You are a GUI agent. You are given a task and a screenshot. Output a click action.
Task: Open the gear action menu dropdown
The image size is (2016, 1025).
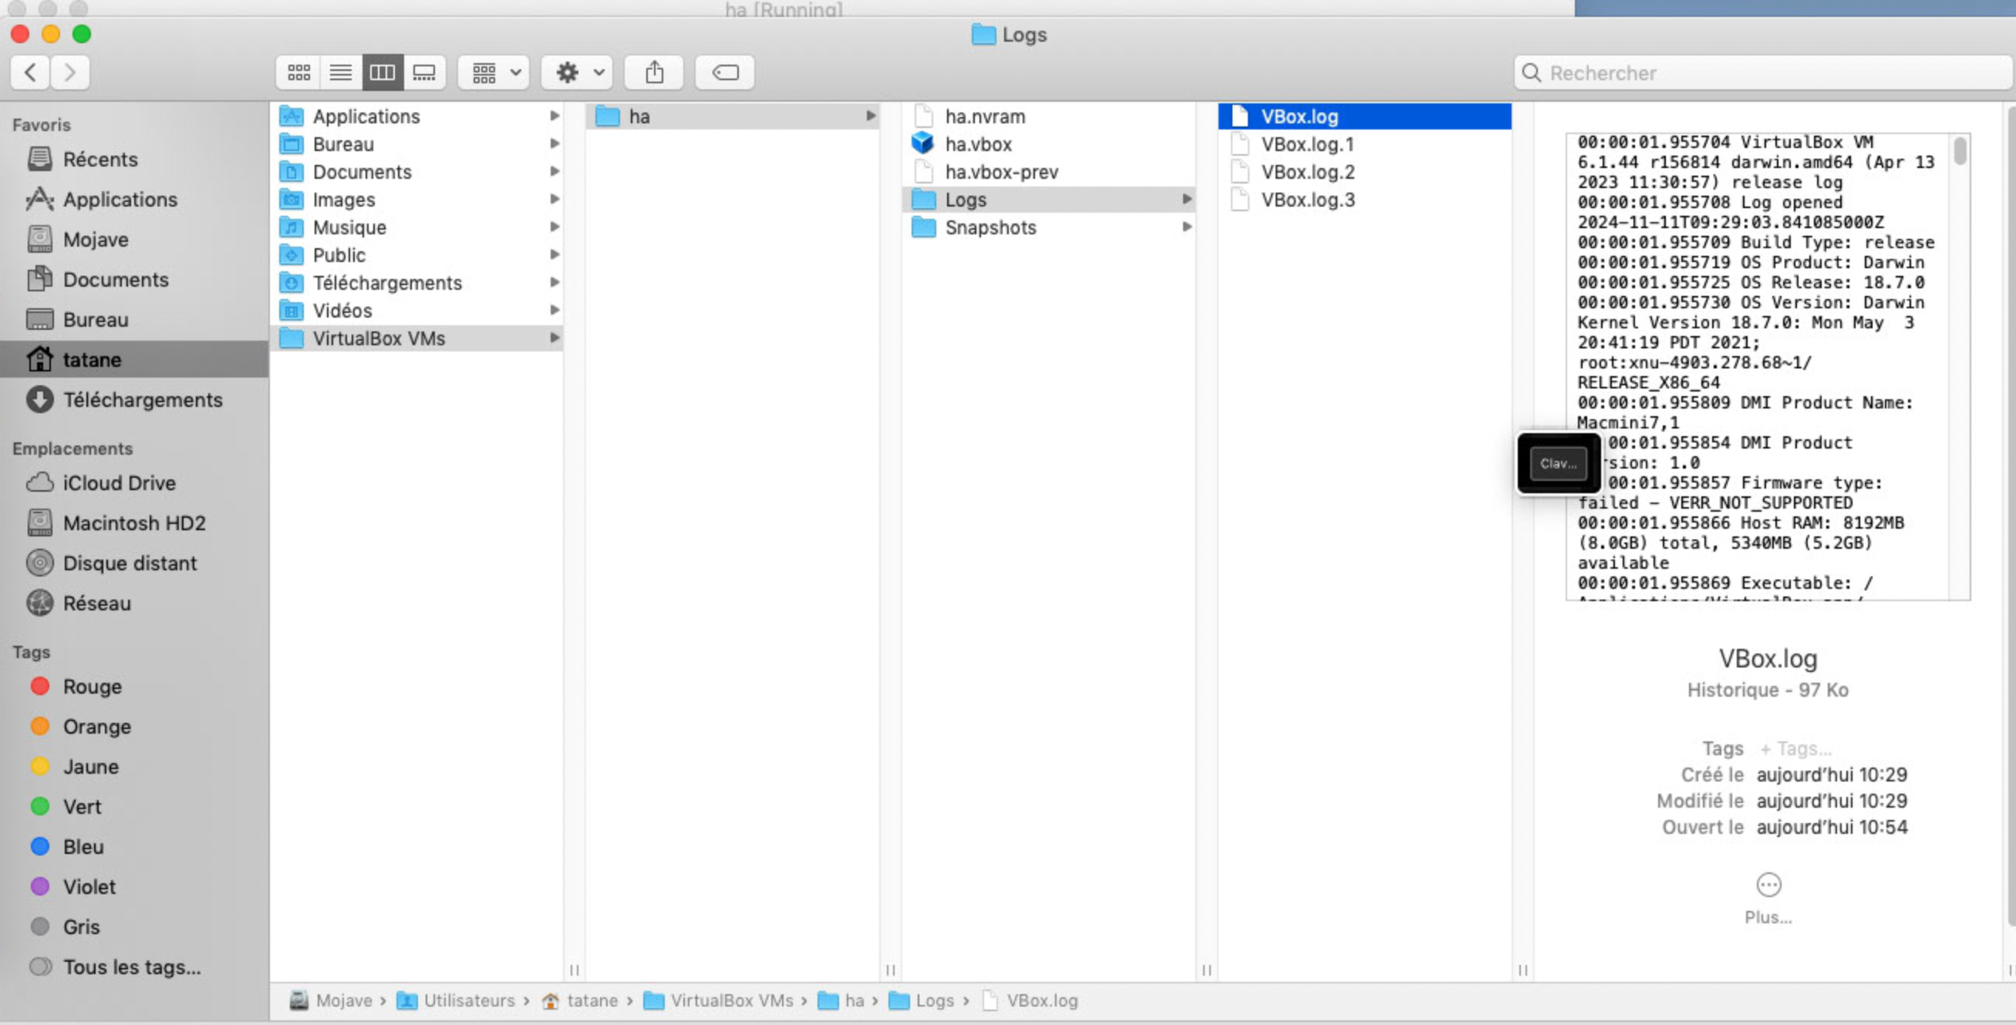click(x=578, y=72)
